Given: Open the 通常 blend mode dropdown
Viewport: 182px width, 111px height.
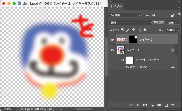Looking at the screenshot, I should tap(131, 23).
